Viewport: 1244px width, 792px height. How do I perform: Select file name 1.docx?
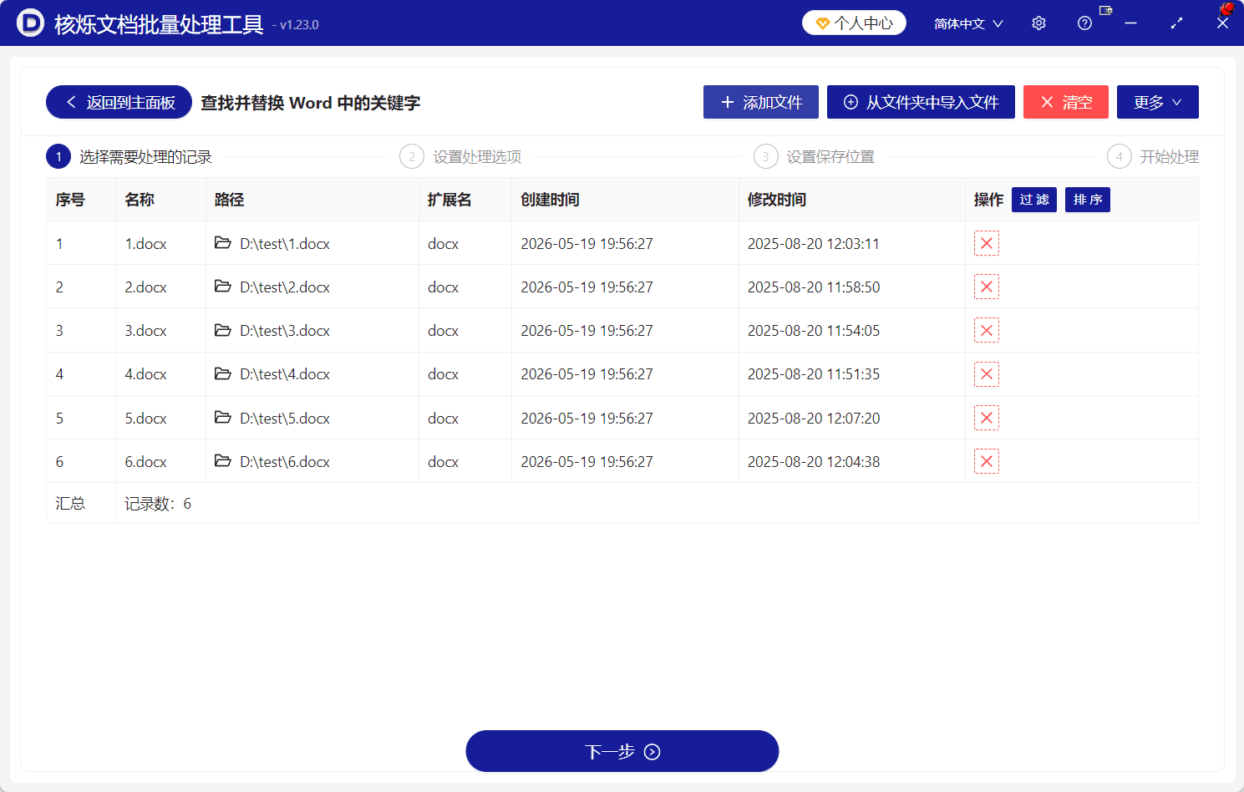click(x=145, y=244)
